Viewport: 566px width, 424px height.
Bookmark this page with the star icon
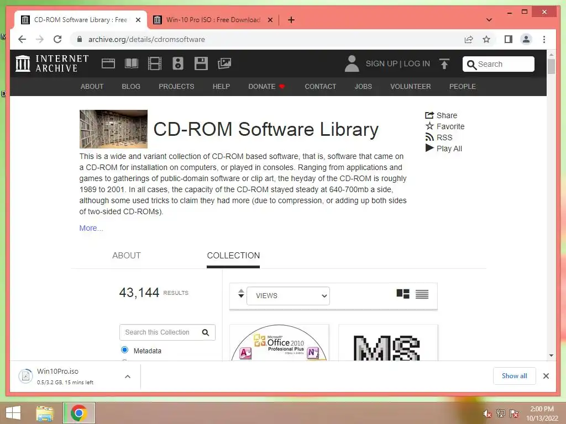[x=486, y=39]
